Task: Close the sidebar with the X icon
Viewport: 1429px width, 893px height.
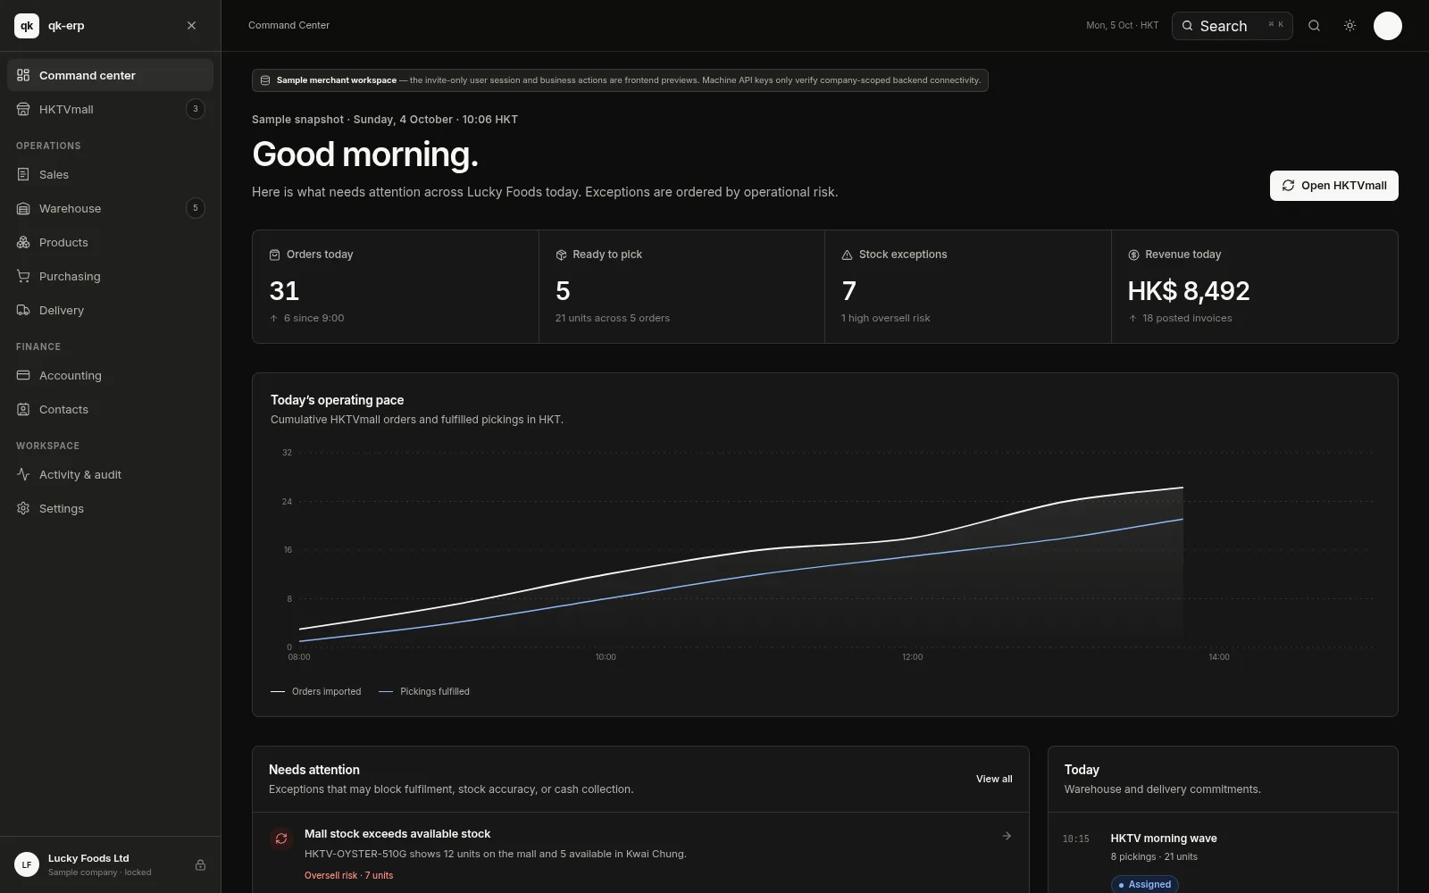Action: pyautogui.click(x=191, y=26)
